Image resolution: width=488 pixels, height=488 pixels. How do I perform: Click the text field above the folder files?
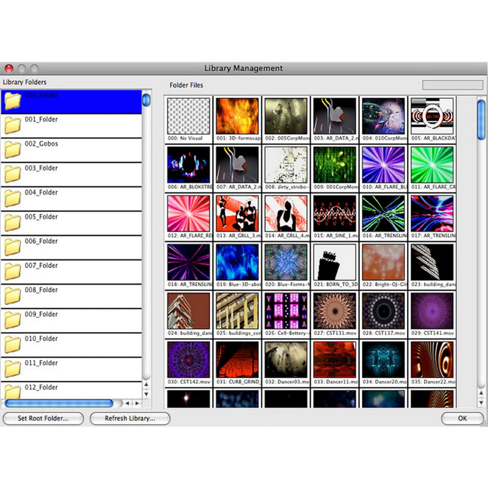click(x=453, y=85)
